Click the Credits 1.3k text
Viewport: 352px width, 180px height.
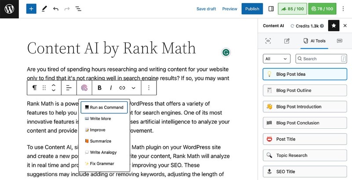coord(307,26)
